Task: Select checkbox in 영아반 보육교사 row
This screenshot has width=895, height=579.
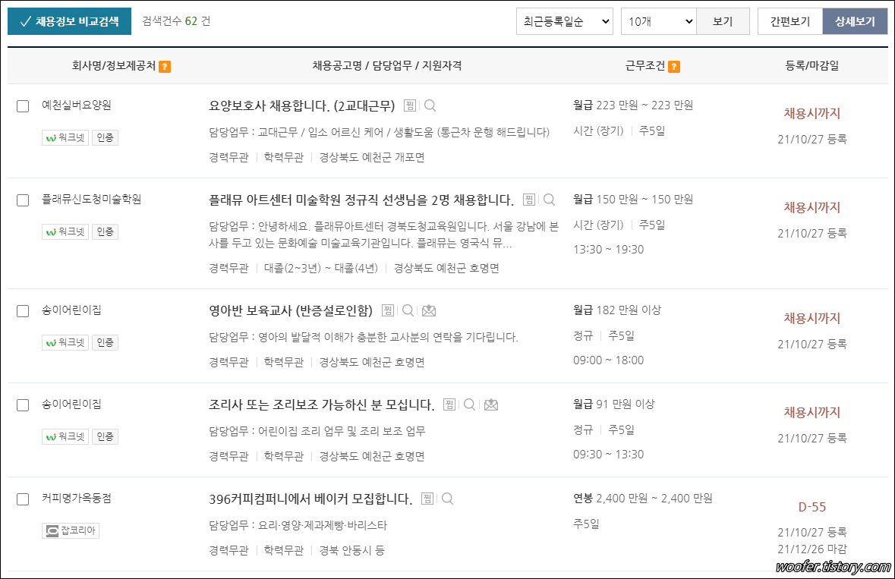Action: coord(23,311)
